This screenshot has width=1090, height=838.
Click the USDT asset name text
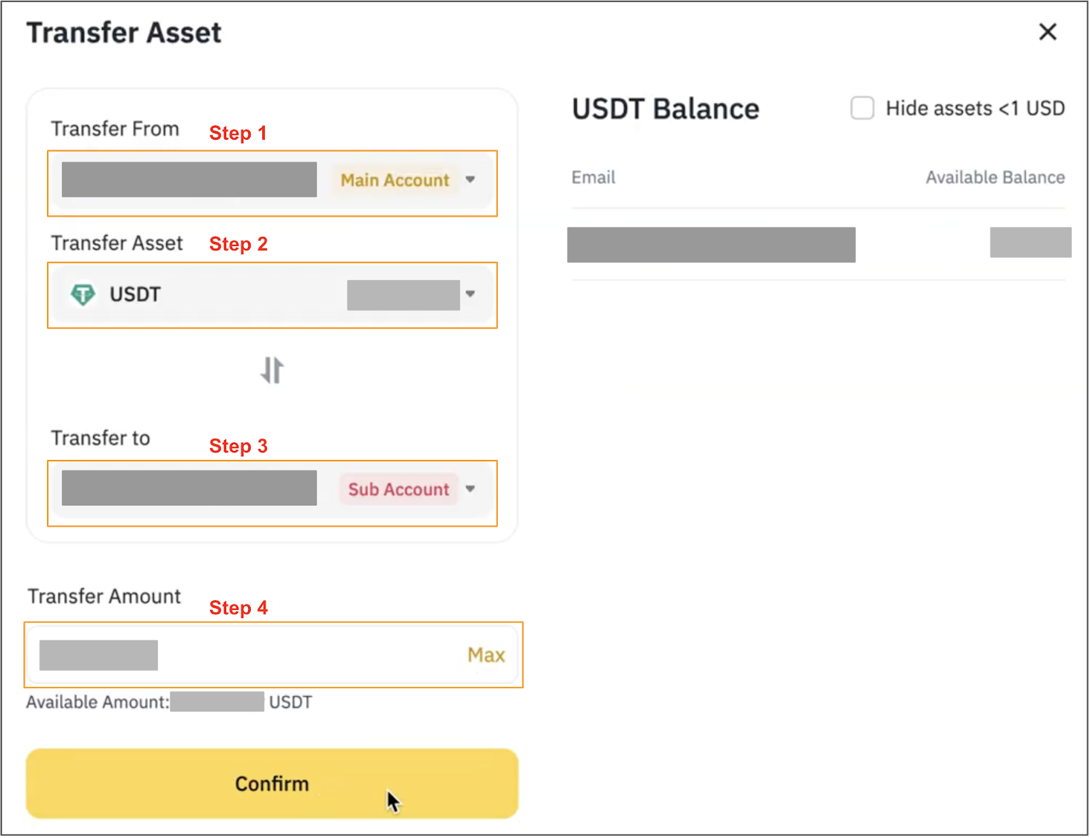pos(136,294)
